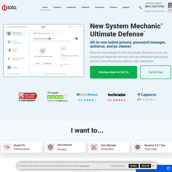Click the Antivirus shield icon in app preview
The height and width of the screenshot is (172, 172).
click(x=9, y=50)
